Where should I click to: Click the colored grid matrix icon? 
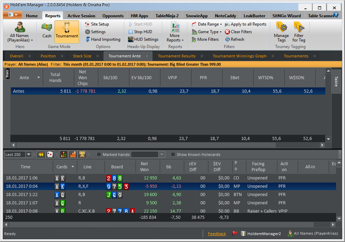64,155
